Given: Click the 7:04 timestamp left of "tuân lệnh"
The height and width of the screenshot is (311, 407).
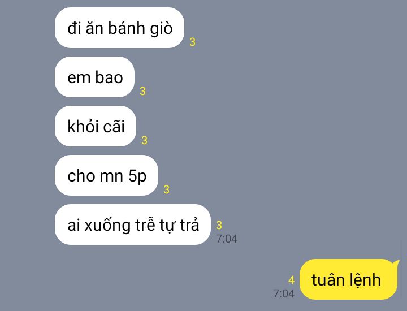Looking at the screenshot, I should [x=284, y=293].
